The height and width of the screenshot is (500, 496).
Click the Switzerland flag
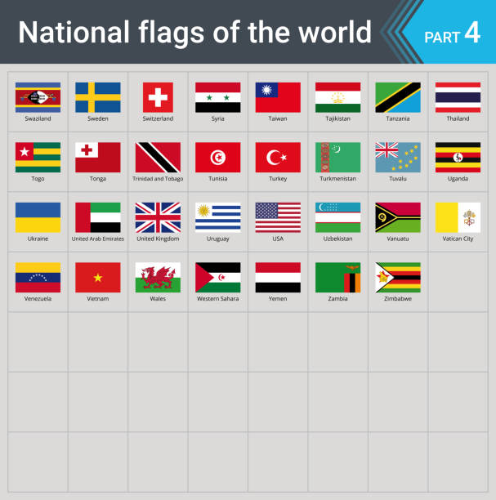click(158, 97)
